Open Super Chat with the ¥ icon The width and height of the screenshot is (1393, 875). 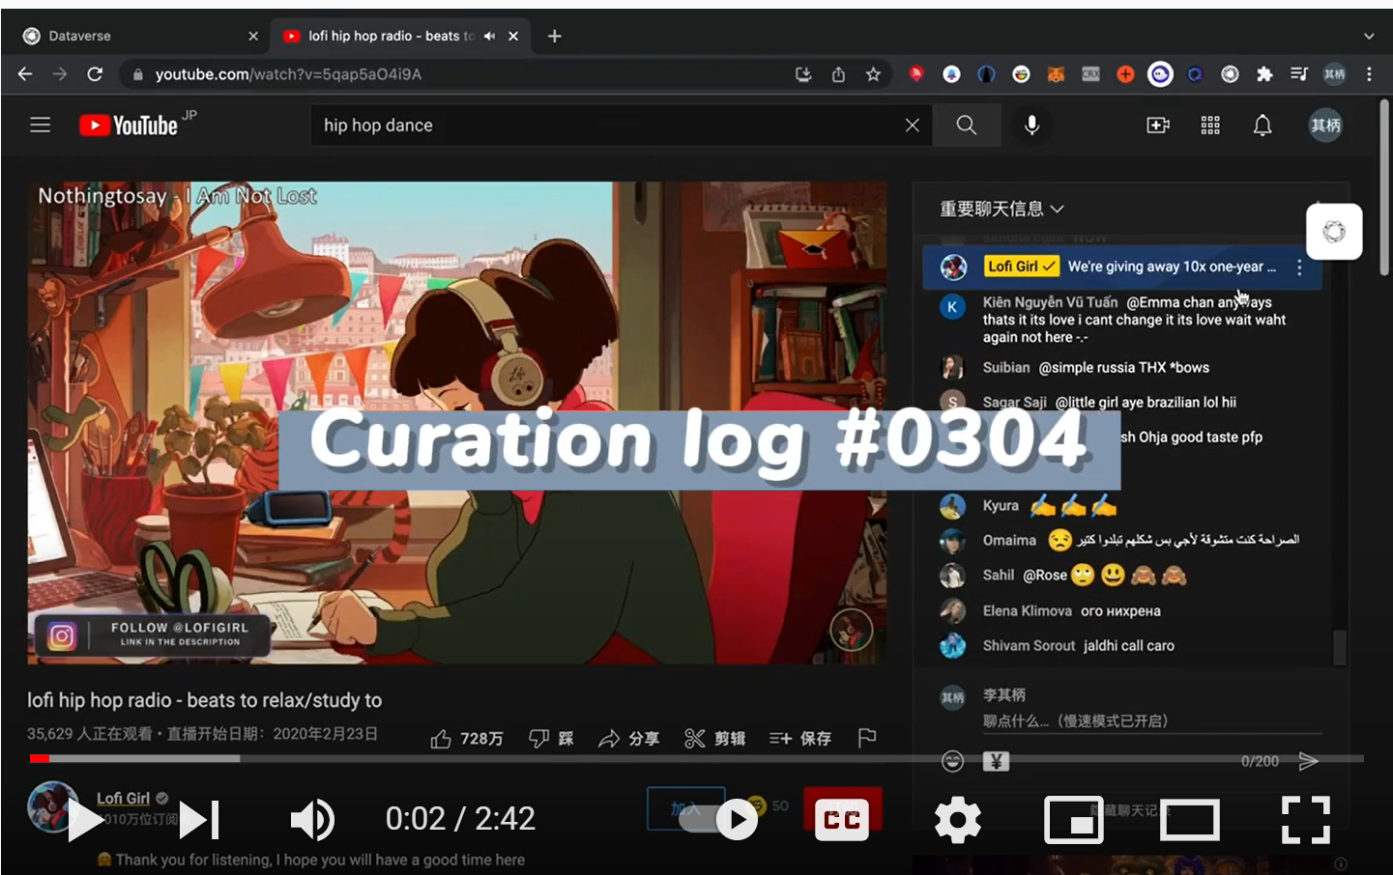[996, 761]
